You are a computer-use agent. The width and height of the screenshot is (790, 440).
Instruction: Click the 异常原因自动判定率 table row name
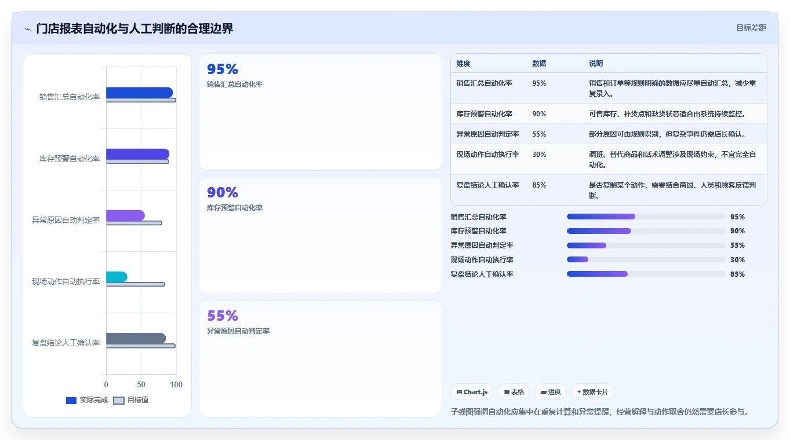pyautogui.click(x=487, y=134)
